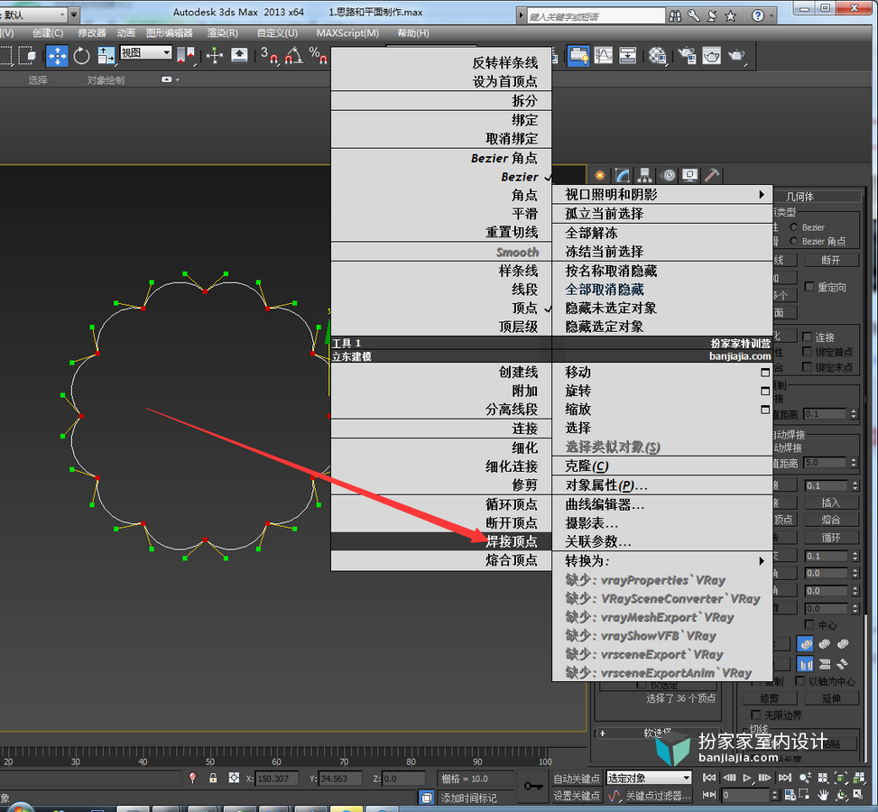The width and height of the screenshot is (878, 812).
Task: Open the Utilities panel hammer icon
Action: pos(712,175)
